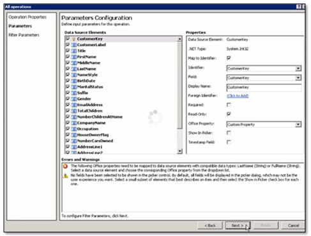This screenshot has height=236, width=311.
Task: Click the HouseOwnerFlag field icon
Action: 73,135
